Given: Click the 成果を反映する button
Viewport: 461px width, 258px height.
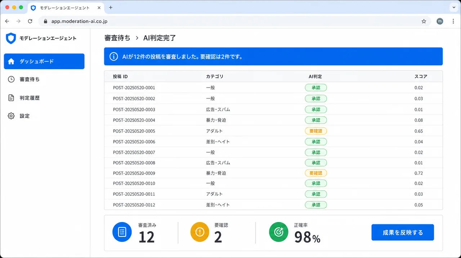Looking at the screenshot, I should coord(403,232).
